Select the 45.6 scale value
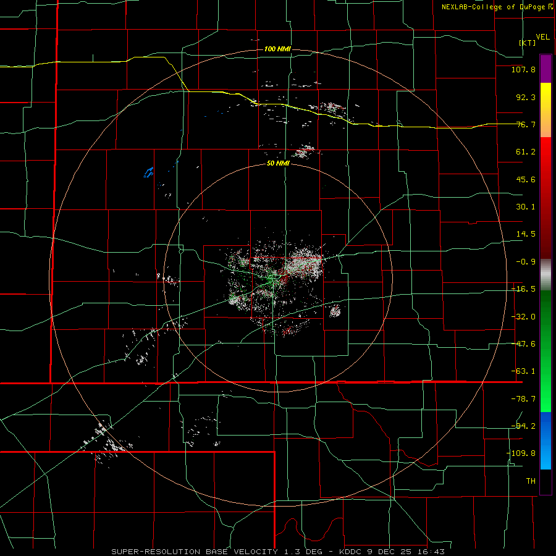The height and width of the screenshot is (556, 556). click(x=526, y=179)
